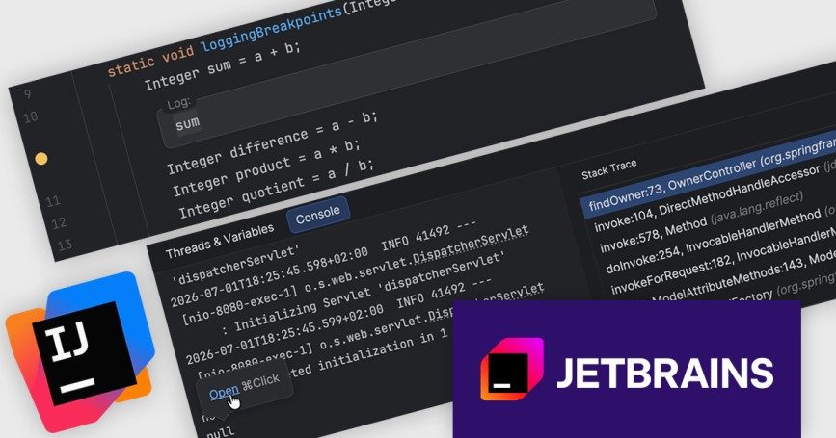Screen dimensions: 836x438
Task: Click the Stack Trace heading
Action: (608, 169)
